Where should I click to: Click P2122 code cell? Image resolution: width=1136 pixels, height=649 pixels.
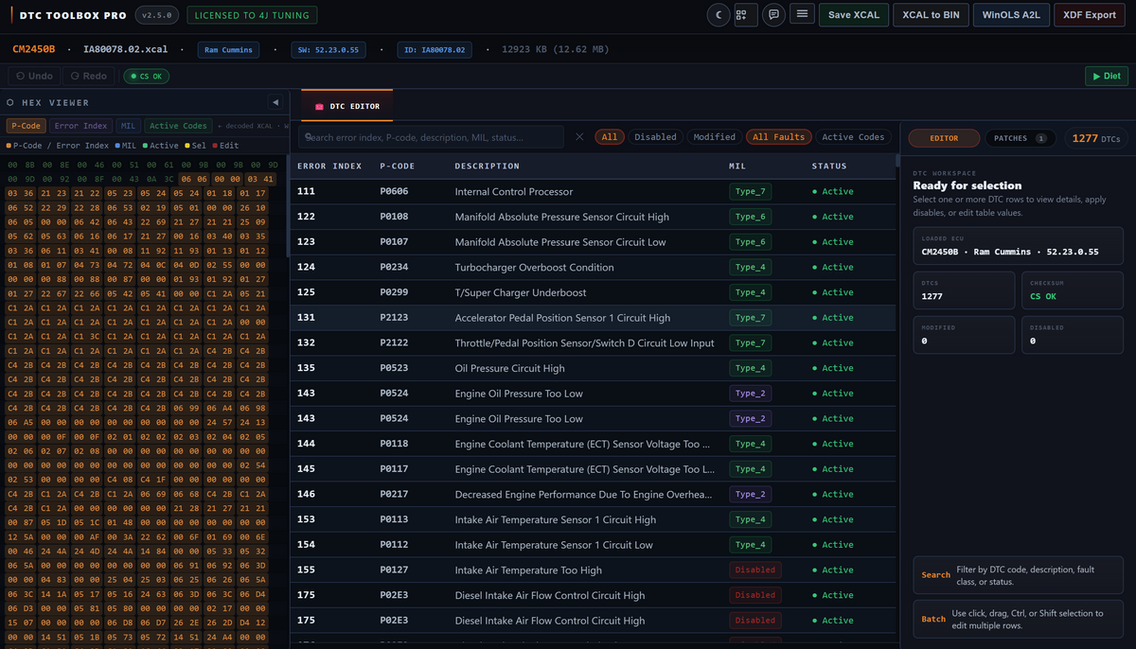pyautogui.click(x=394, y=343)
